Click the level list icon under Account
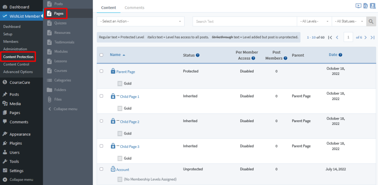378x185 pixels. (120, 179)
